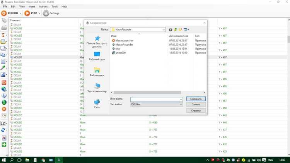The height and width of the screenshot is (163, 290).
Task: Click the main command list vertical scrollbar
Action: (289, 39)
